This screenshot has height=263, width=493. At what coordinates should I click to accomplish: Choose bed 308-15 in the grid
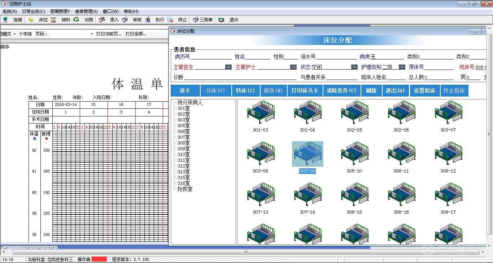[354, 195]
